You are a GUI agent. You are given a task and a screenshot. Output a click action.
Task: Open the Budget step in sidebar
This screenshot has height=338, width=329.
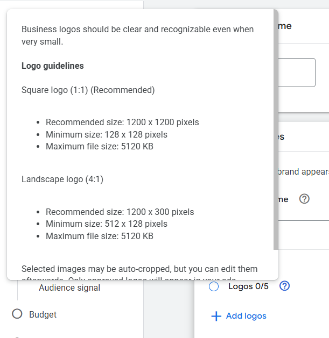pyautogui.click(x=43, y=315)
